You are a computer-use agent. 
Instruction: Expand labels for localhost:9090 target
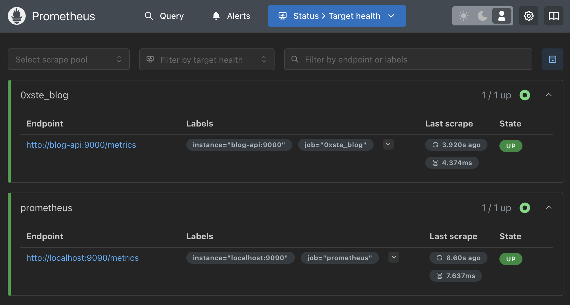(394, 257)
